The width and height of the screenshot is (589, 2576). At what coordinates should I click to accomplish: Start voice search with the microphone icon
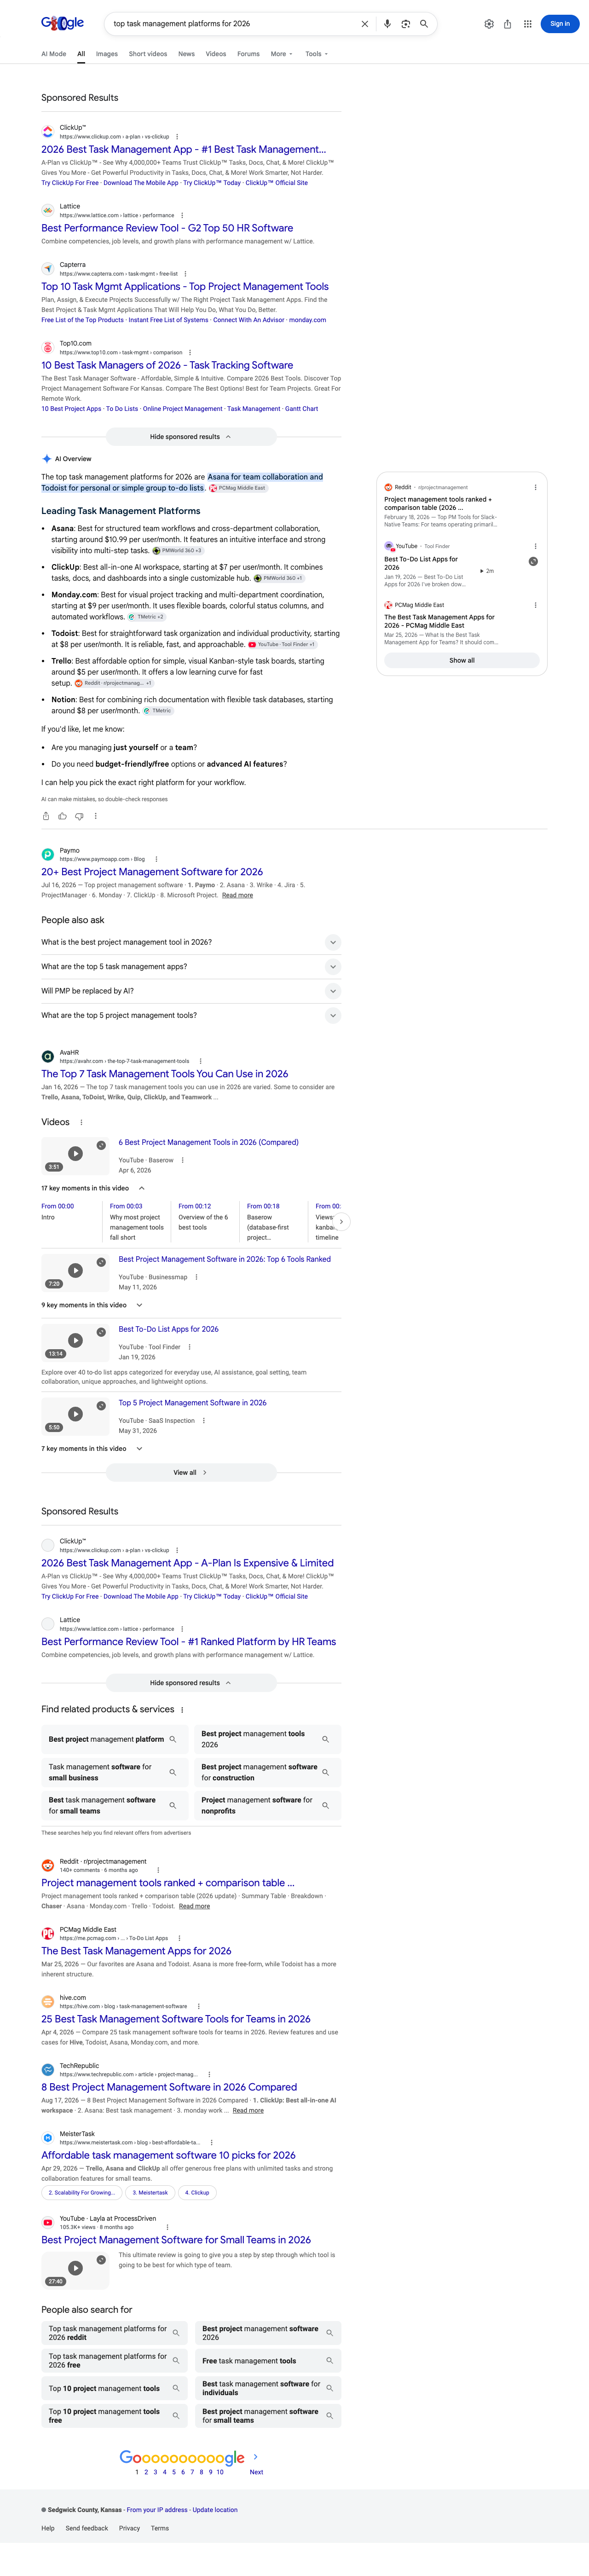click(x=387, y=24)
